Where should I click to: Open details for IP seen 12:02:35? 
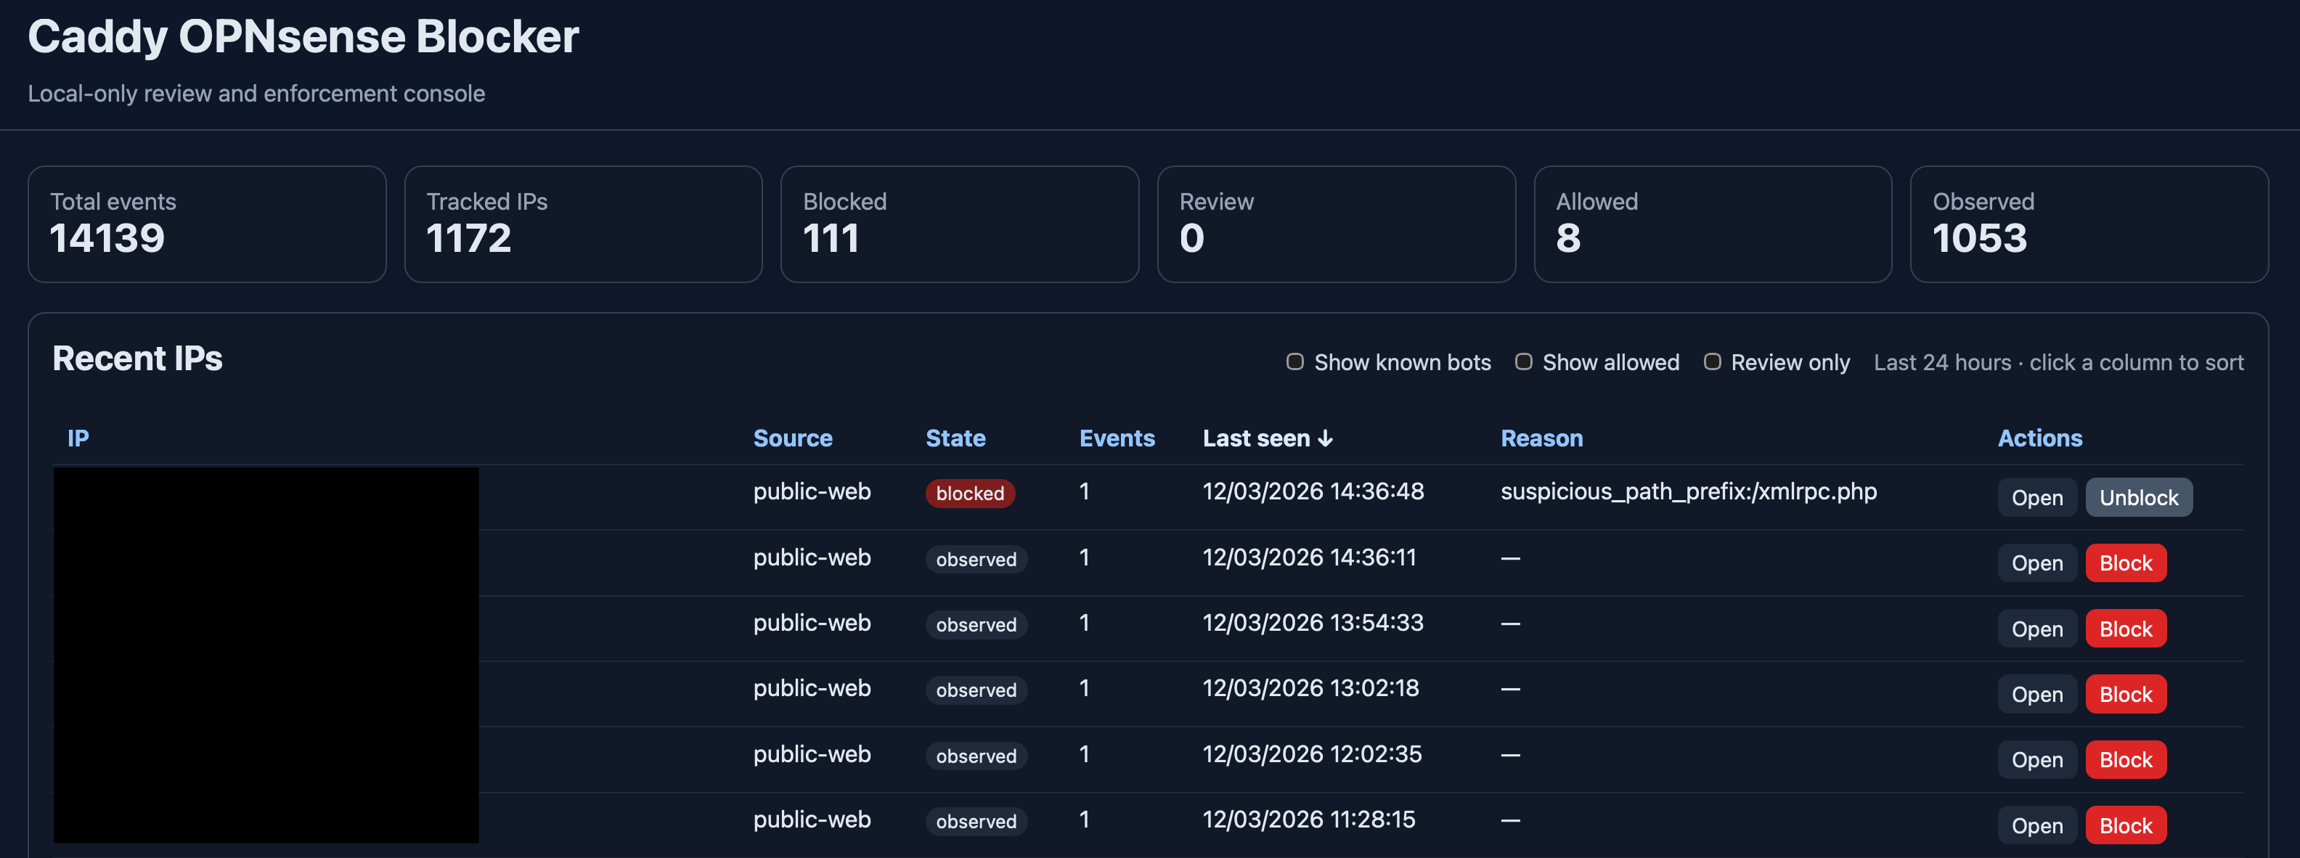[x=2036, y=760]
